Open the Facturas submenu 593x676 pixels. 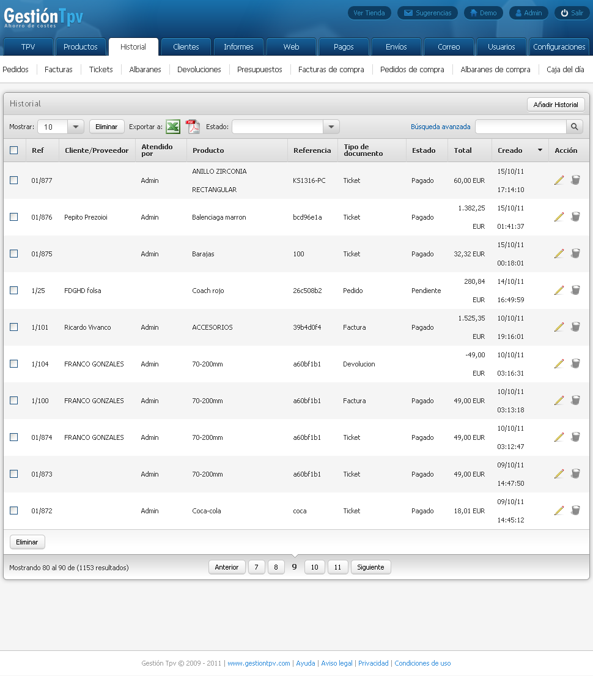(59, 69)
